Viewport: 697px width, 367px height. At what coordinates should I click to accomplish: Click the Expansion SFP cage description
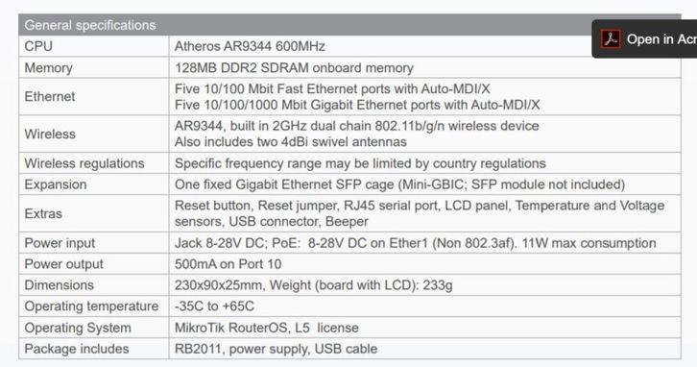pos(399,184)
